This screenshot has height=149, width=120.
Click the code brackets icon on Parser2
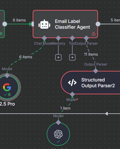click(72, 83)
